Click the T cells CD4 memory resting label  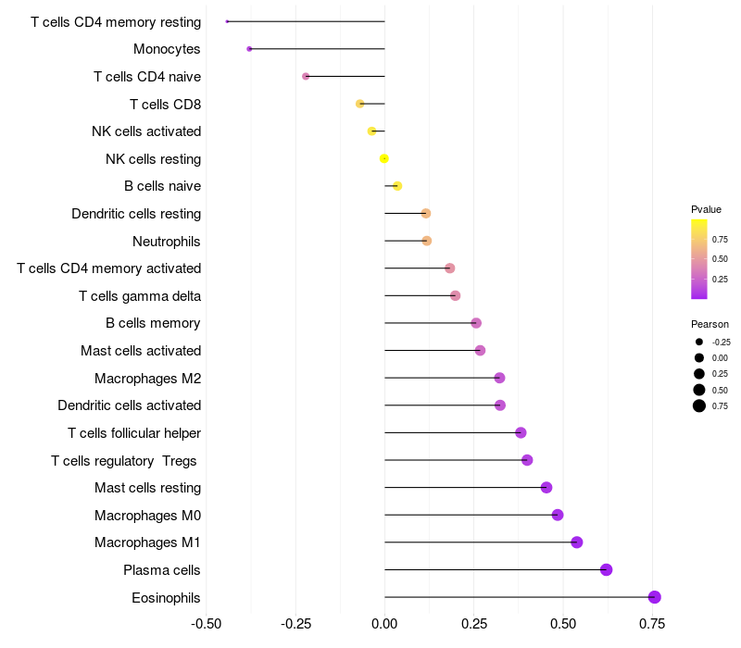(116, 21)
